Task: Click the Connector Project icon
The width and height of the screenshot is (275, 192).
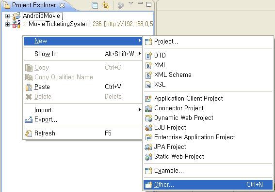Action: coord(148,108)
